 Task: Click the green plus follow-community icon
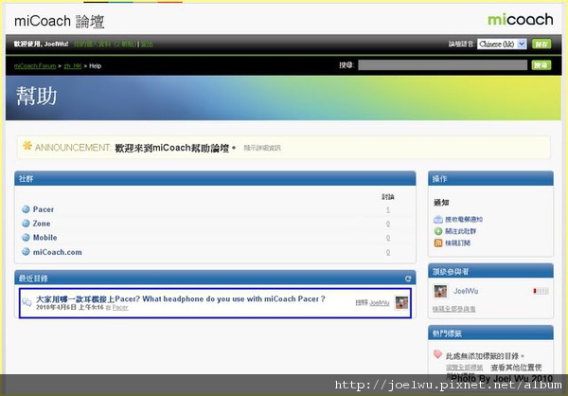[x=438, y=231]
